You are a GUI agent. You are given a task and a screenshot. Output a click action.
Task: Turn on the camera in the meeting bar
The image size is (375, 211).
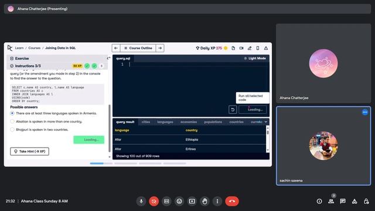tap(154, 201)
